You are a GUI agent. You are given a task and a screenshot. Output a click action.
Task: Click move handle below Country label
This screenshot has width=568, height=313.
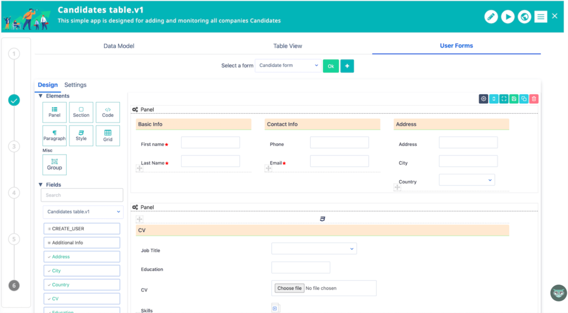[397, 187]
